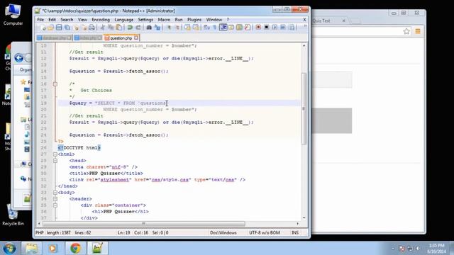
Task: Open the Document Map toolbar icon
Action: coord(239,28)
